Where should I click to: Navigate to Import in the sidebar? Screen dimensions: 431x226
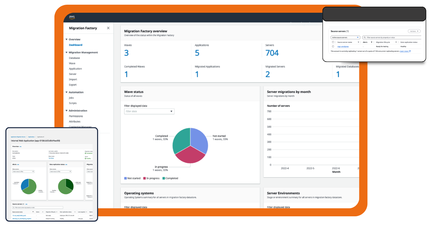click(x=73, y=79)
